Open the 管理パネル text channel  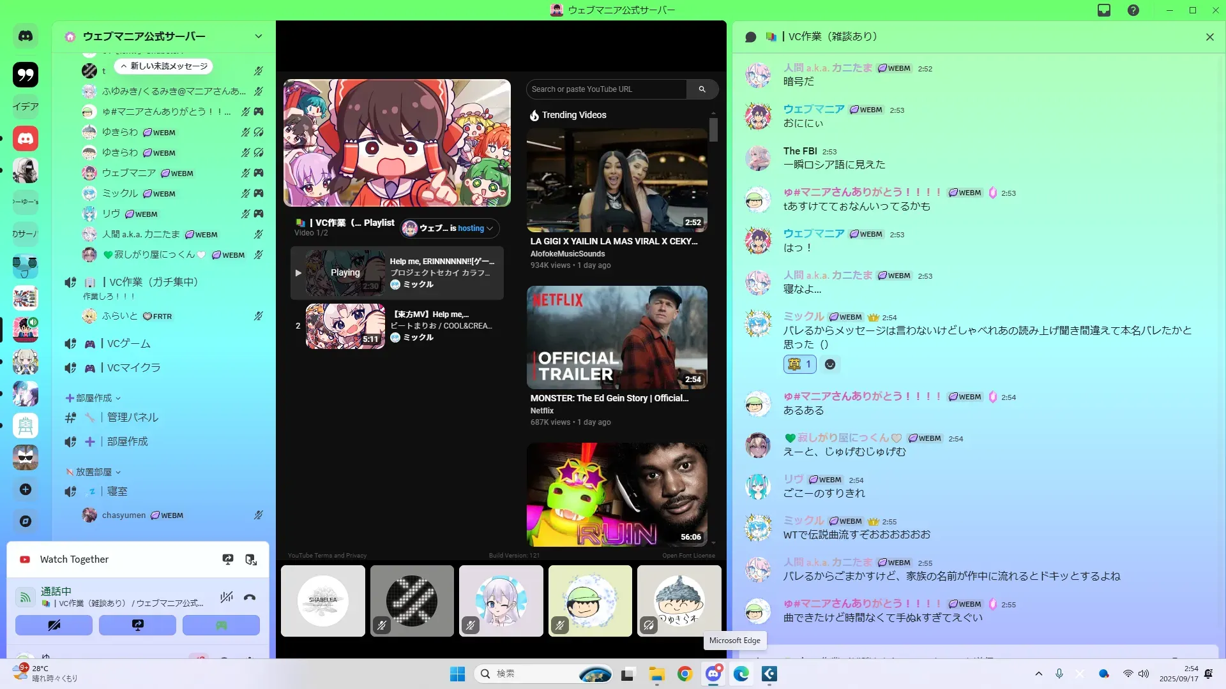tap(132, 417)
